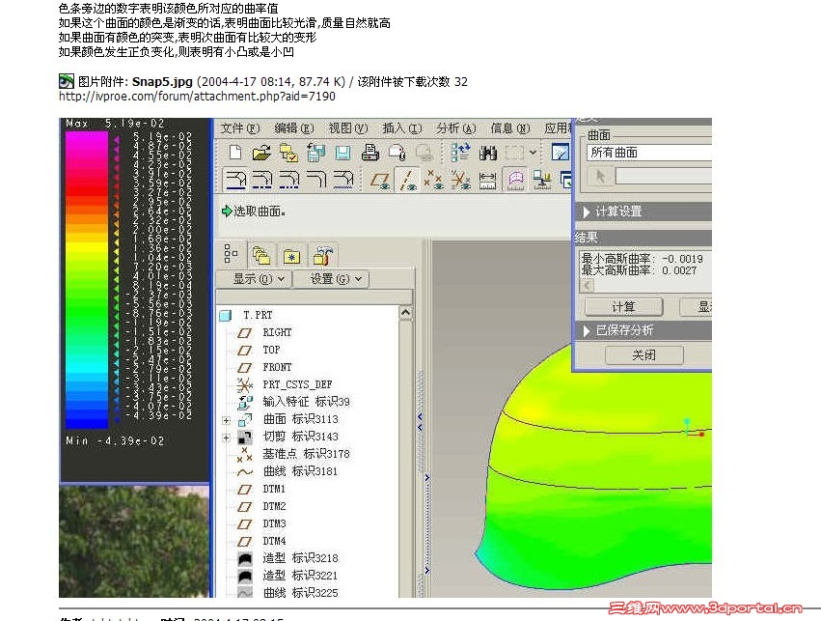The height and width of the screenshot is (621, 821).
Task: Click the Save floppy disk icon
Action: (x=342, y=153)
